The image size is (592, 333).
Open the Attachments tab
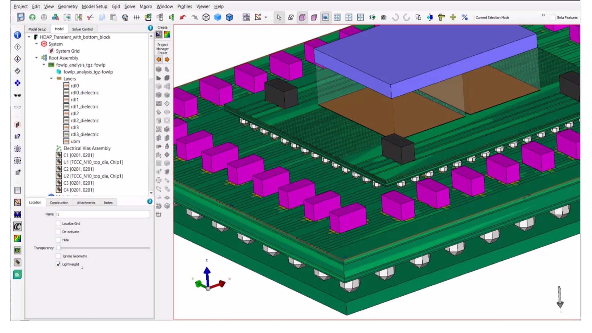click(86, 203)
